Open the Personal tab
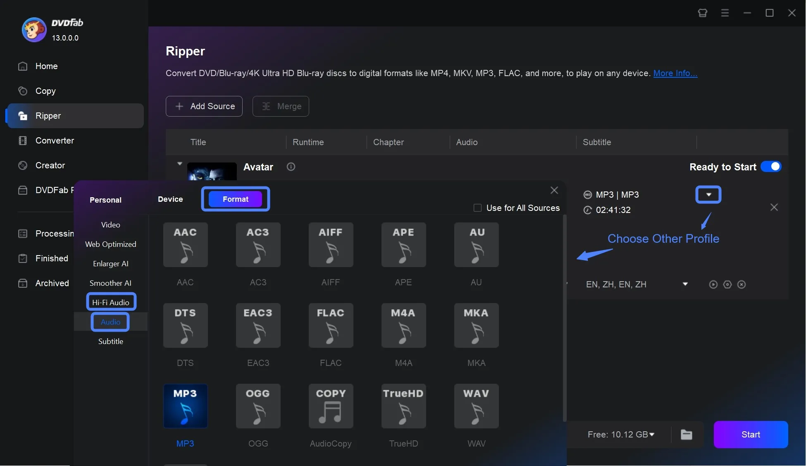 click(105, 200)
